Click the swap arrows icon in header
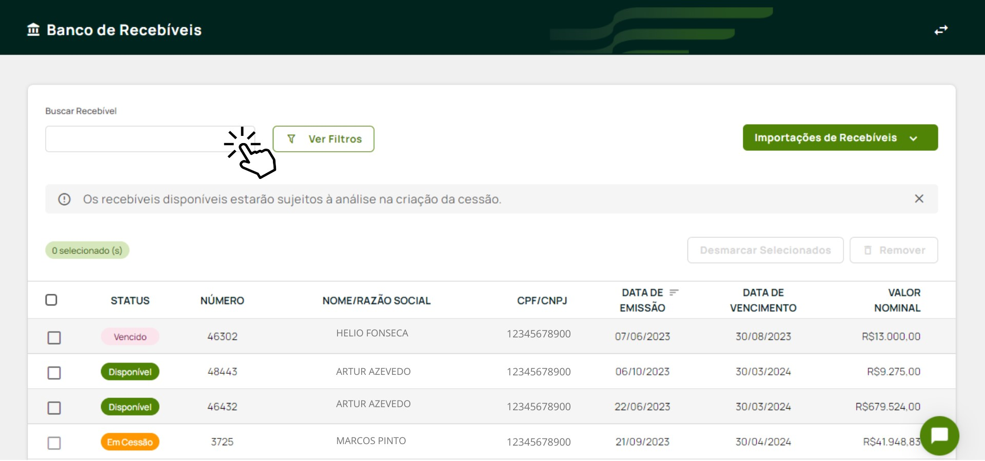Screen dimensions: 985x461 click(940, 30)
